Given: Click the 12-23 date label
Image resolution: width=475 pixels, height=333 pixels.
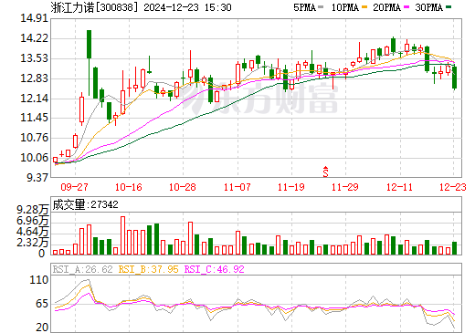Looking at the screenshot, I should [453, 187].
